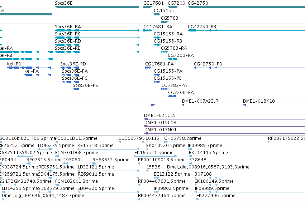This screenshot has height=201, width=305.
Task: Select the SD04320.5prime EST
Action: tap(108, 192)
